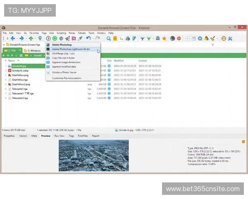The width and height of the screenshot is (248, 199).
Task: Click the green up-folder arrow icon
Action: pyautogui.click(x=31, y=39)
